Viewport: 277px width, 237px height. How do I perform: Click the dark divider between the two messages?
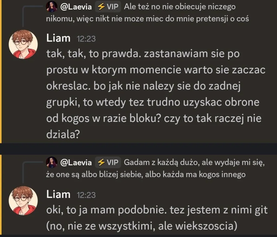click(139, 149)
